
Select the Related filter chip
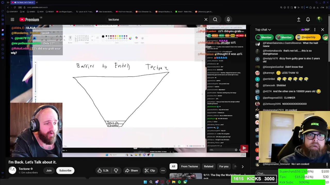209,166
